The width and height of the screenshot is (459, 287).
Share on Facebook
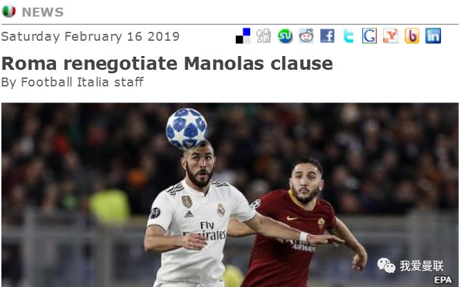pos(327,36)
